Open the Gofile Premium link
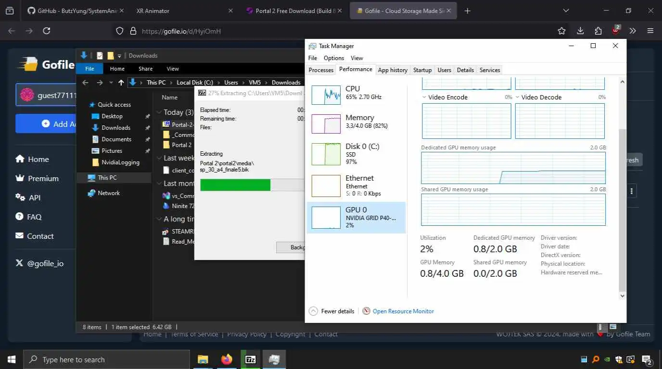 [x=37, y=178]
